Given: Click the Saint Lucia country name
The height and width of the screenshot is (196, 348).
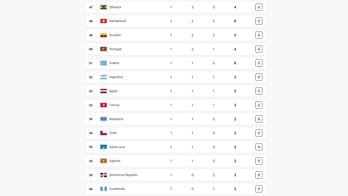Looking at the screenshot, I should click(117, 147).
